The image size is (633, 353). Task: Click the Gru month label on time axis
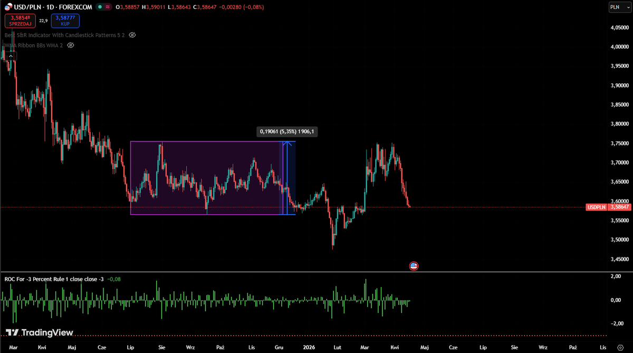pos(280,348)
